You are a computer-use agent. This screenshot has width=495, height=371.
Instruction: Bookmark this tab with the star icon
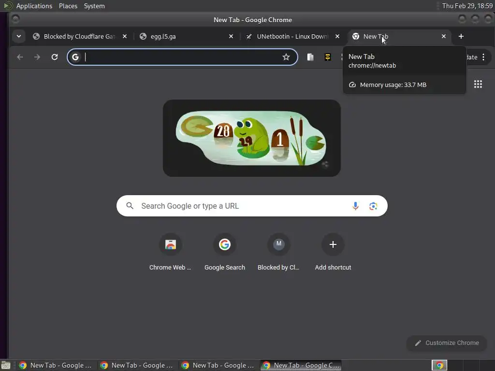pos(286,57)
